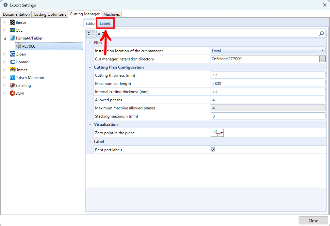
Task: Expand the Giben tree node
Action: point(5,54)
